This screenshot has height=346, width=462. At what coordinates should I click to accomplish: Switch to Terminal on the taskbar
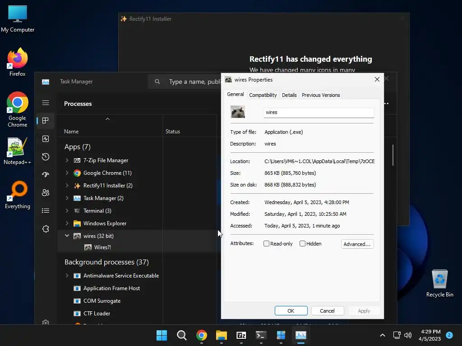(261, 335)
